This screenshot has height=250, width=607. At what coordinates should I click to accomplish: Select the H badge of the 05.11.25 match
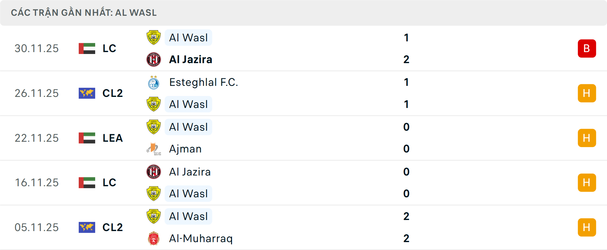coord(587,227)
